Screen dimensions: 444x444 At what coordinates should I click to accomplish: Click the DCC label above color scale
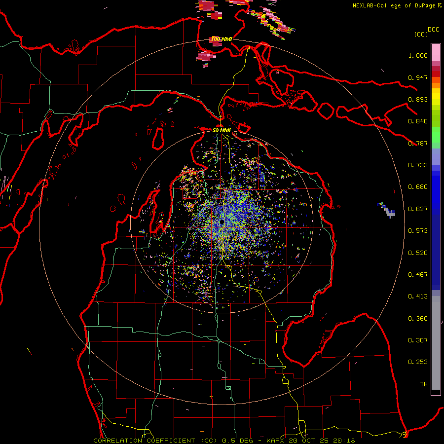click(434, 29)
